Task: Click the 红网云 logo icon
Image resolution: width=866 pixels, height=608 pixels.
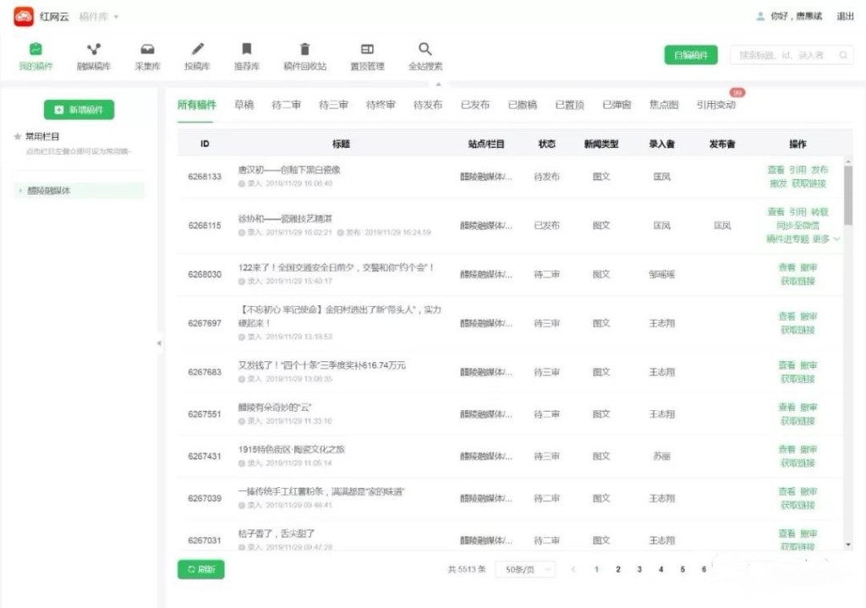Action: coord(24,16)
